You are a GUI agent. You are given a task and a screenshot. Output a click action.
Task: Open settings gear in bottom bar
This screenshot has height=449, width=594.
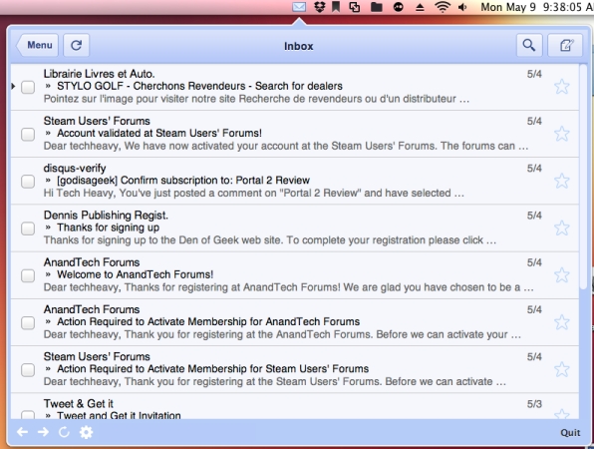(x=86, y=432)
